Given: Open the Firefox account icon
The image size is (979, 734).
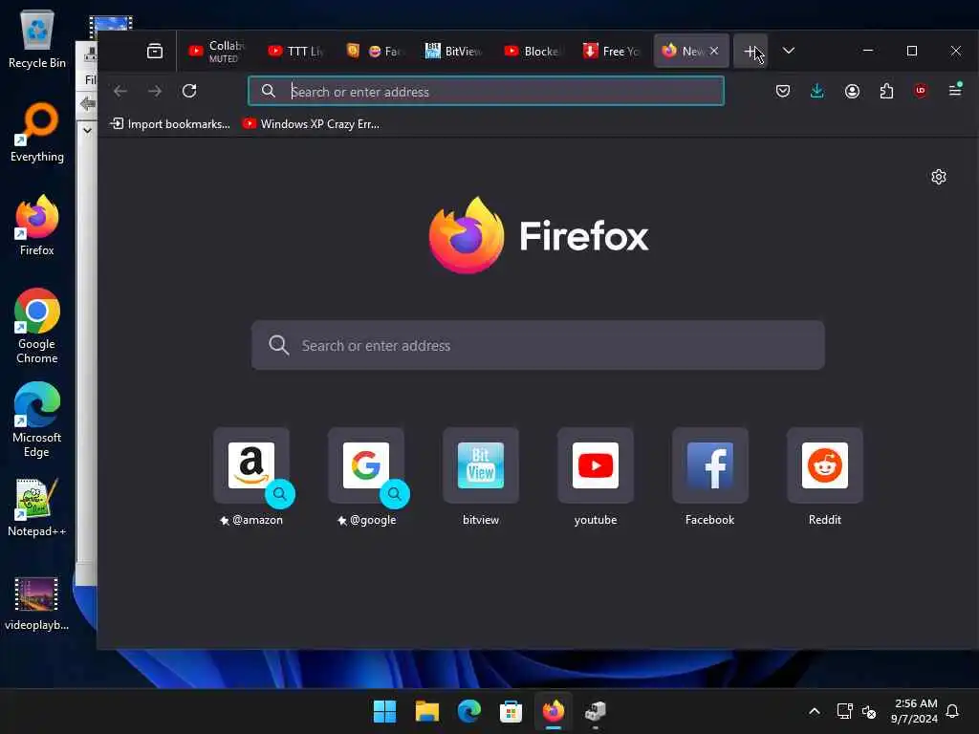Looking at the screenshot, I should pyautogui.click(x=852, y=91).
